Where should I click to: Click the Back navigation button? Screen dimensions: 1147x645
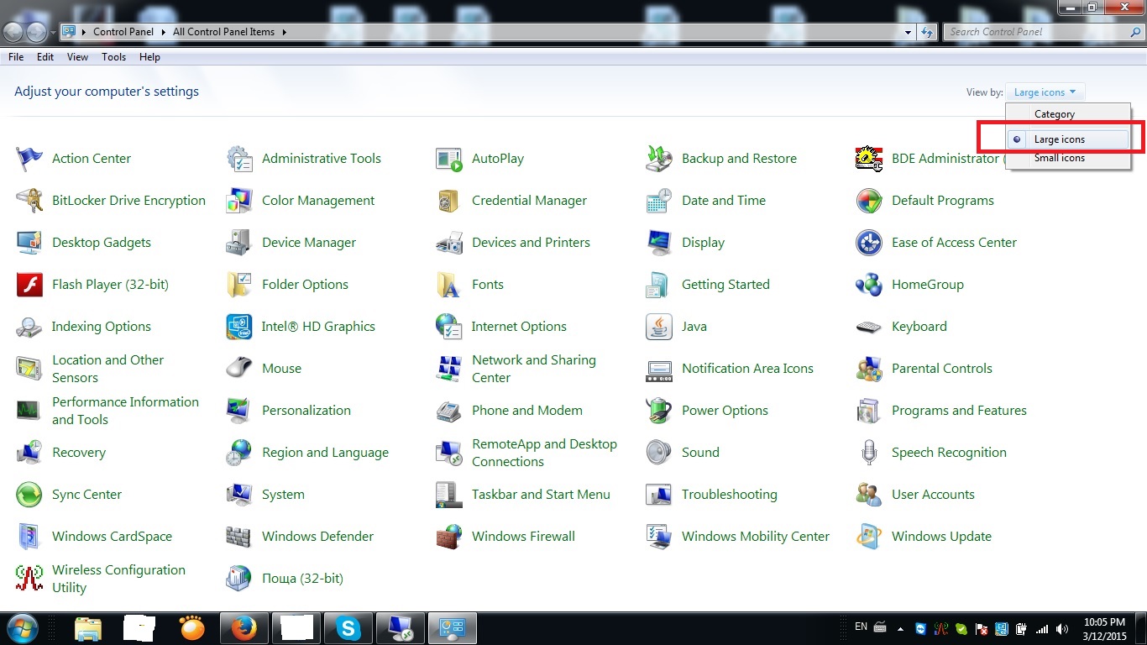pos(13,33)
